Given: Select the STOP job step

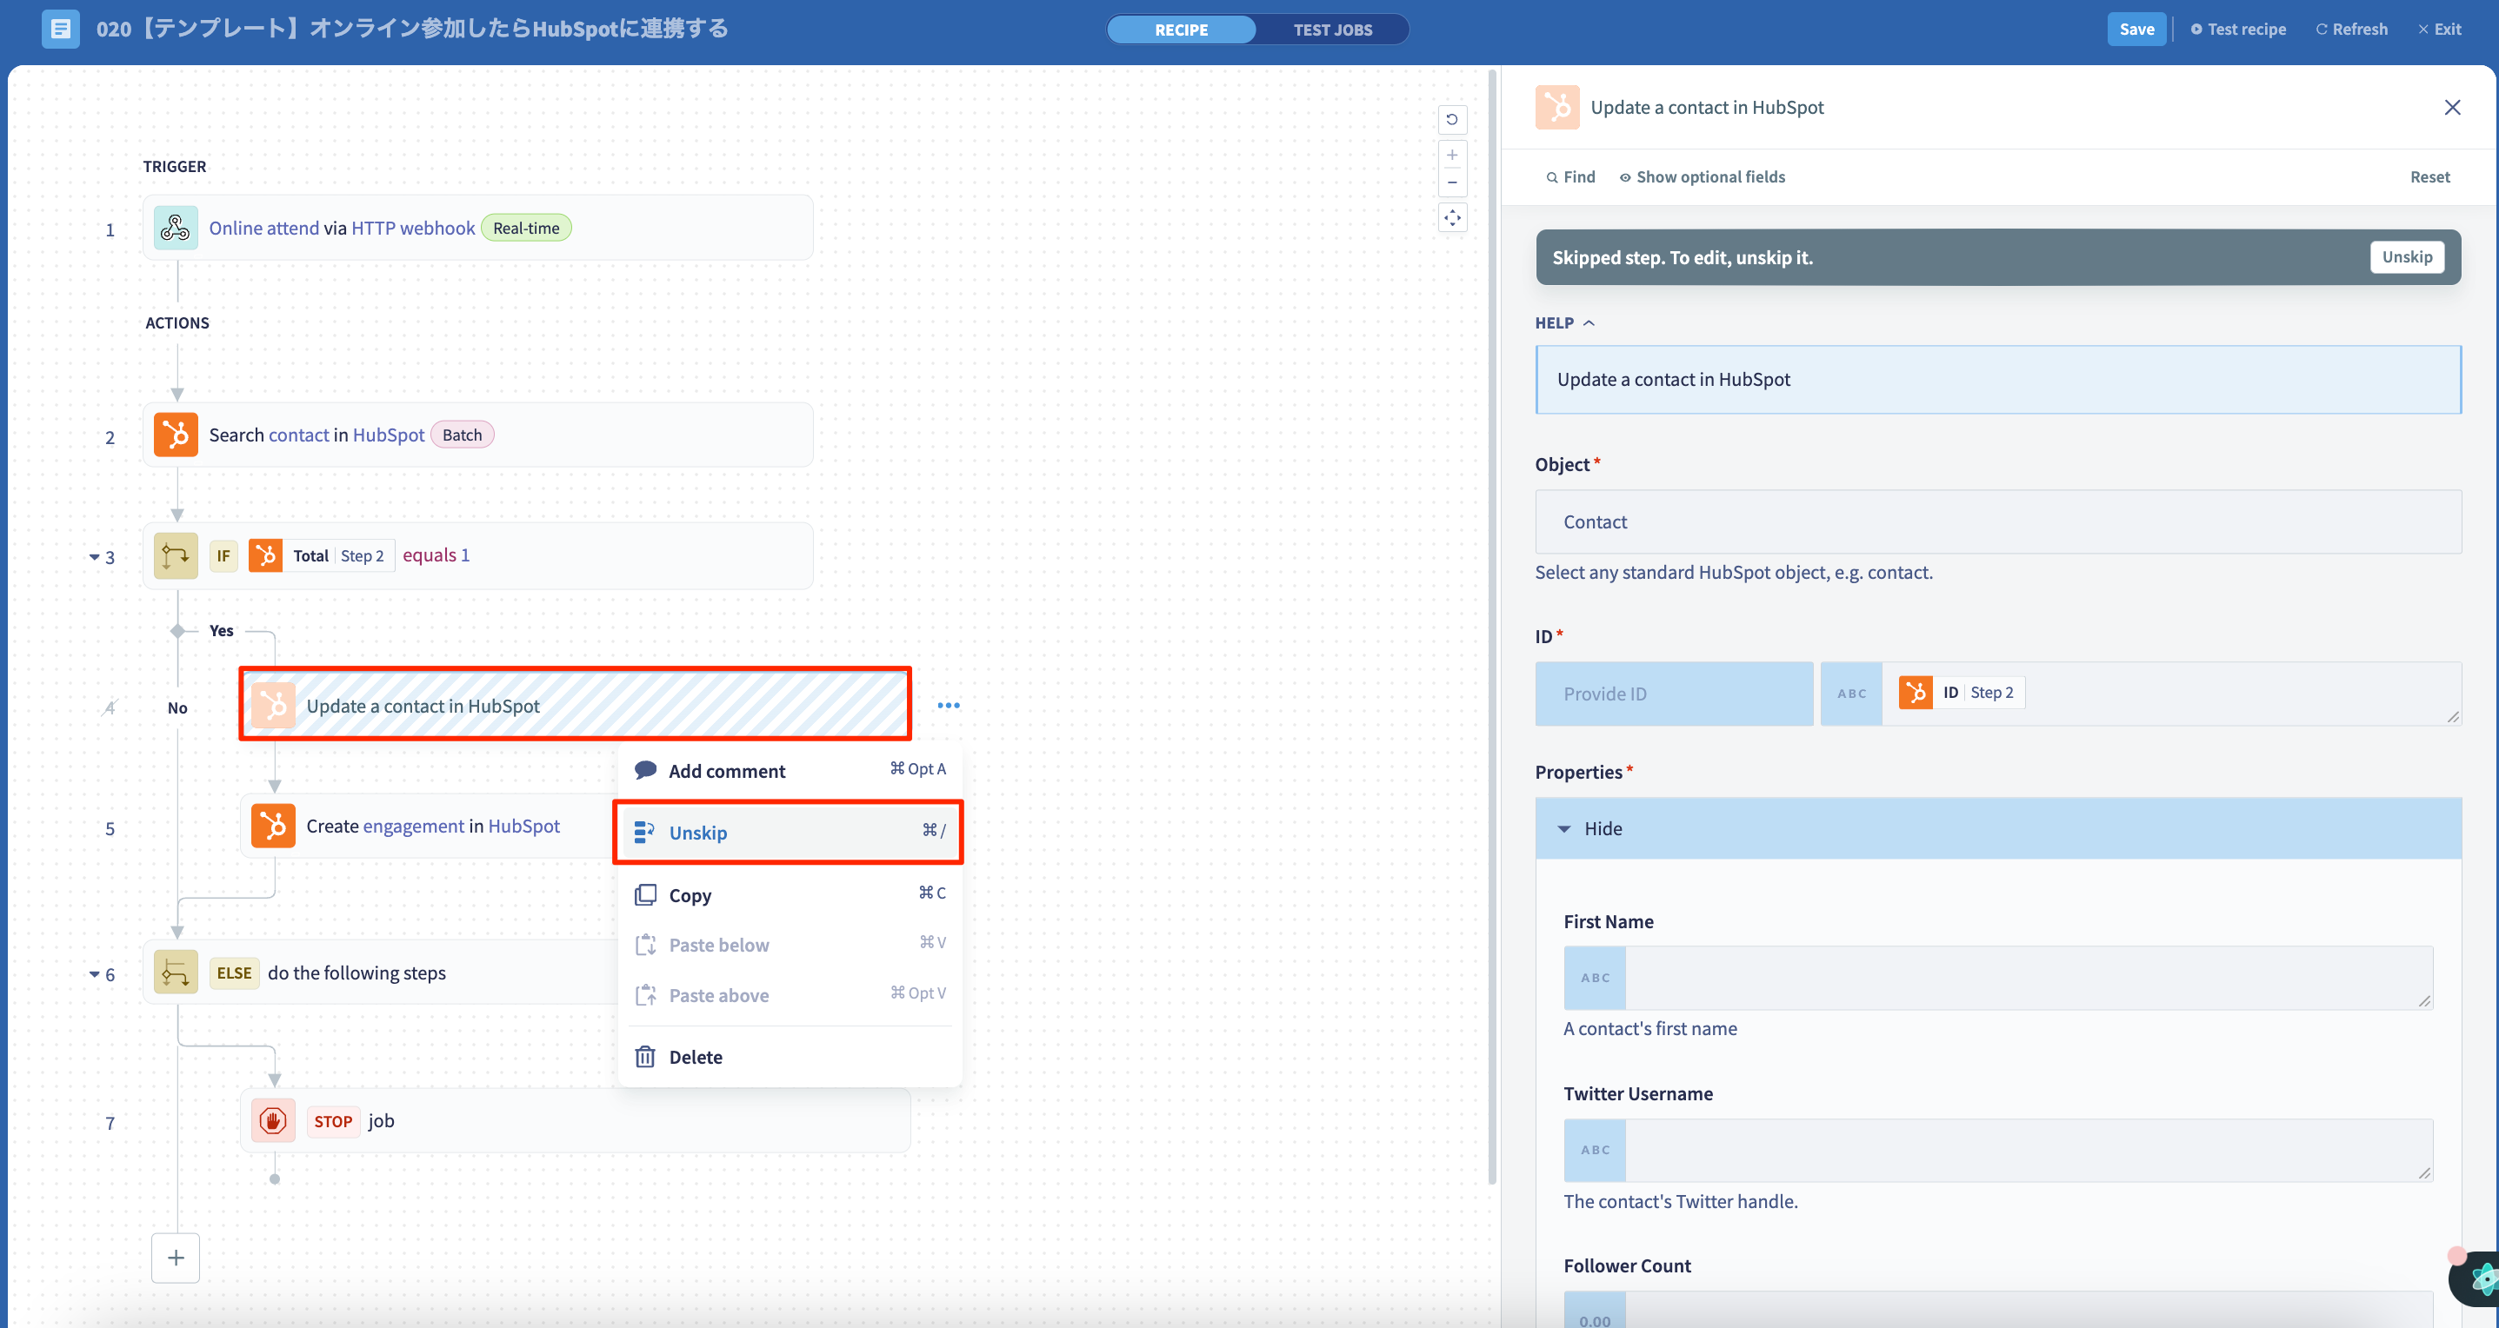Looking at the screenshot, I should point(576,1120).
